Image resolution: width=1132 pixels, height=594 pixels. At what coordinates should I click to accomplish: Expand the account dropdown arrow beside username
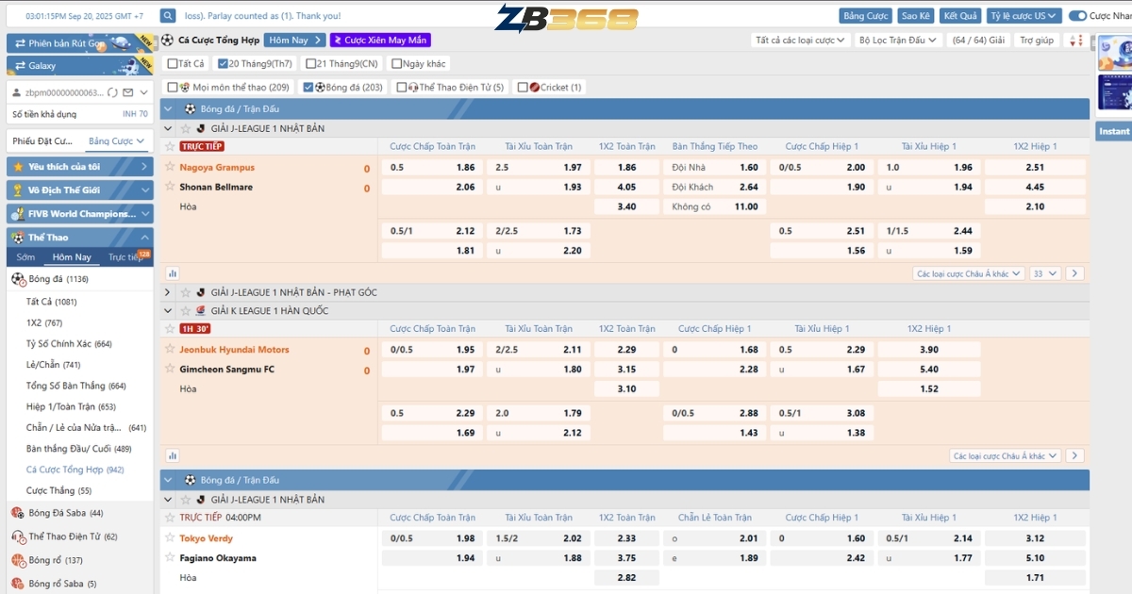[142, 92]
